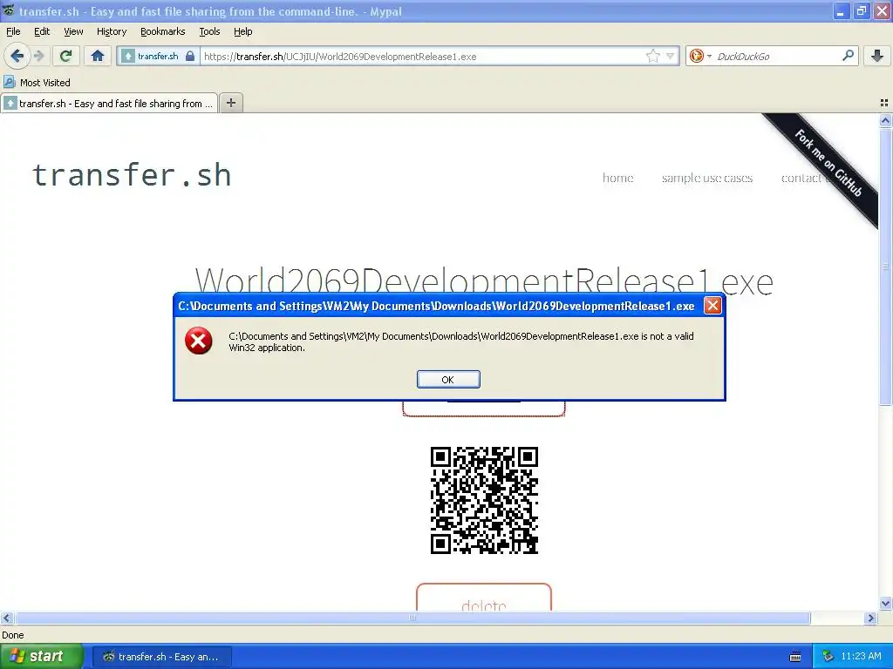This screenshot has width=893, height=669.
Task: Click vertical scrollbar up arrow
Action: pyautogui.click(x=885, y=120)
